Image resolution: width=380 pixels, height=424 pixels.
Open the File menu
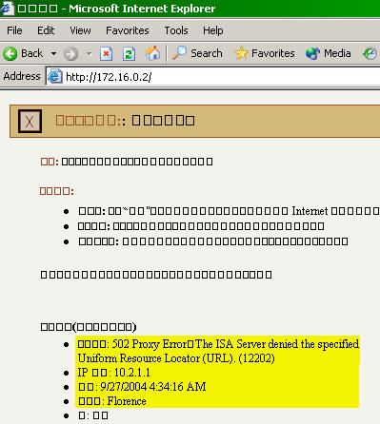[x=14, y=30]
